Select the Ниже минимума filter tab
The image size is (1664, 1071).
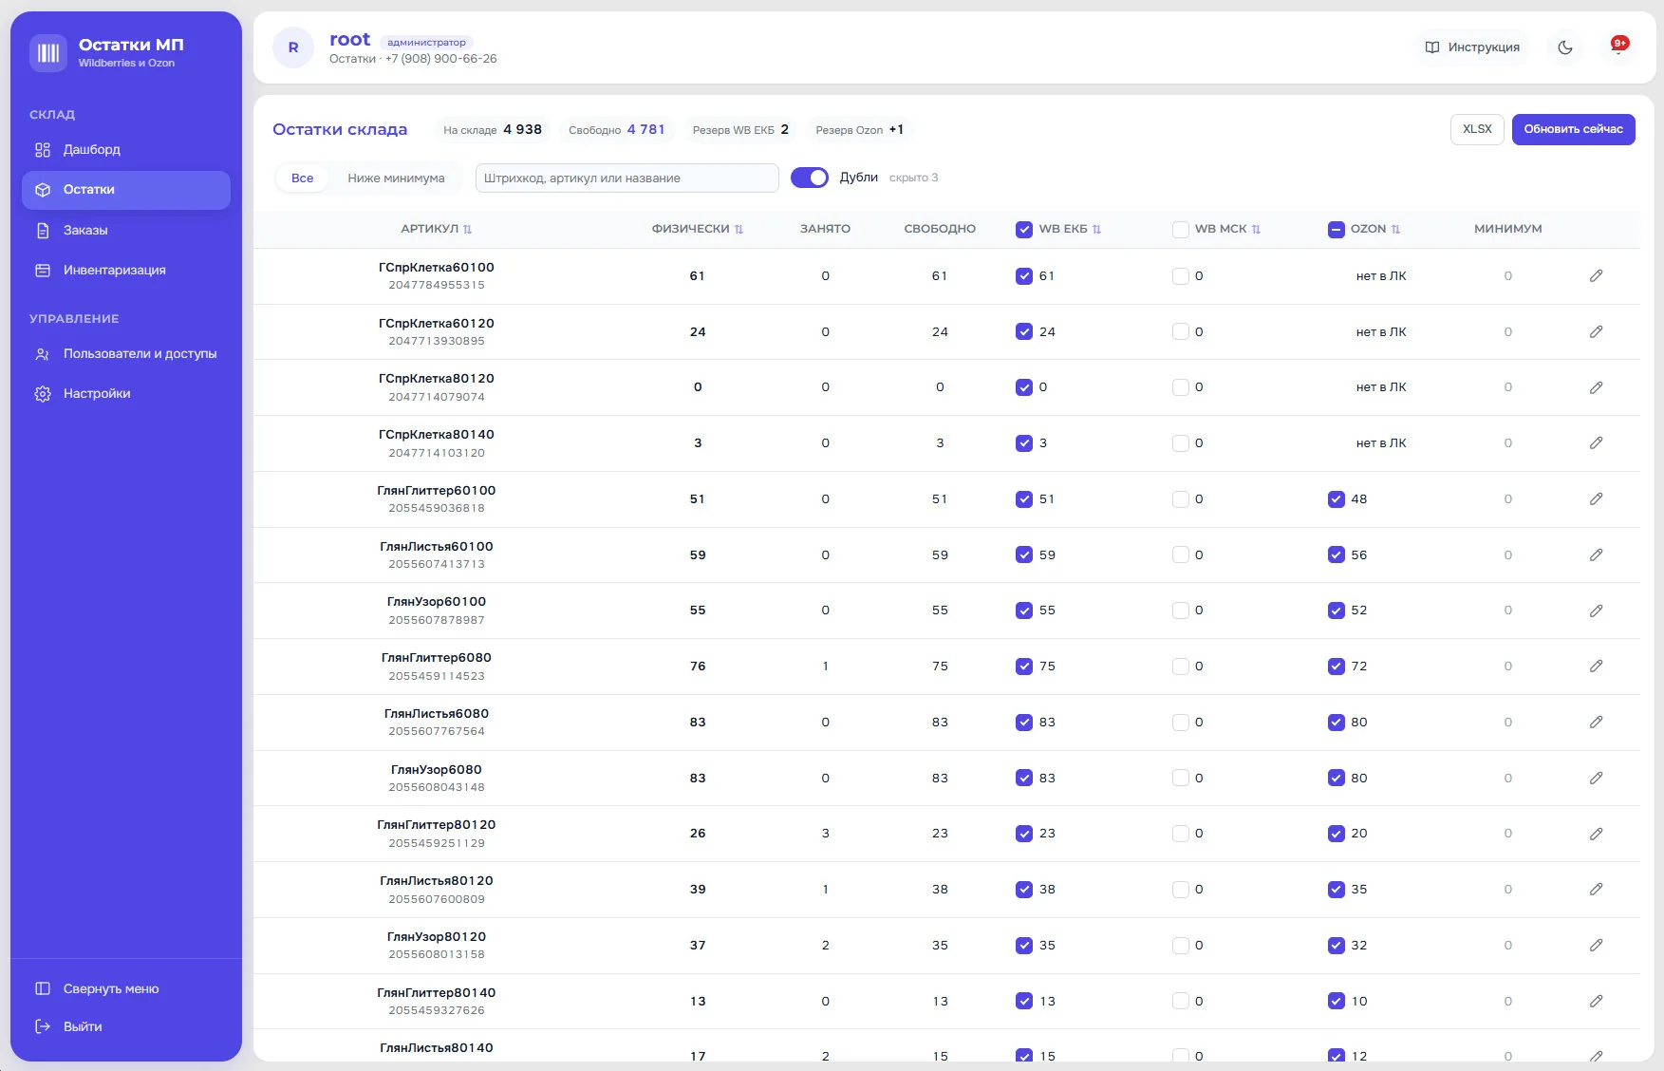point(396,178)
